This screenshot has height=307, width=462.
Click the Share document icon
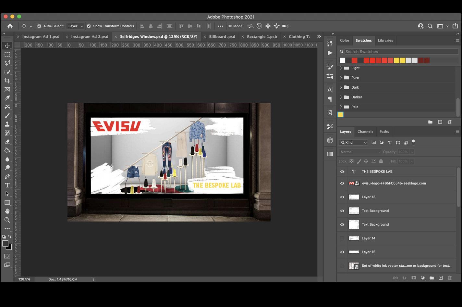coord(455,26)
